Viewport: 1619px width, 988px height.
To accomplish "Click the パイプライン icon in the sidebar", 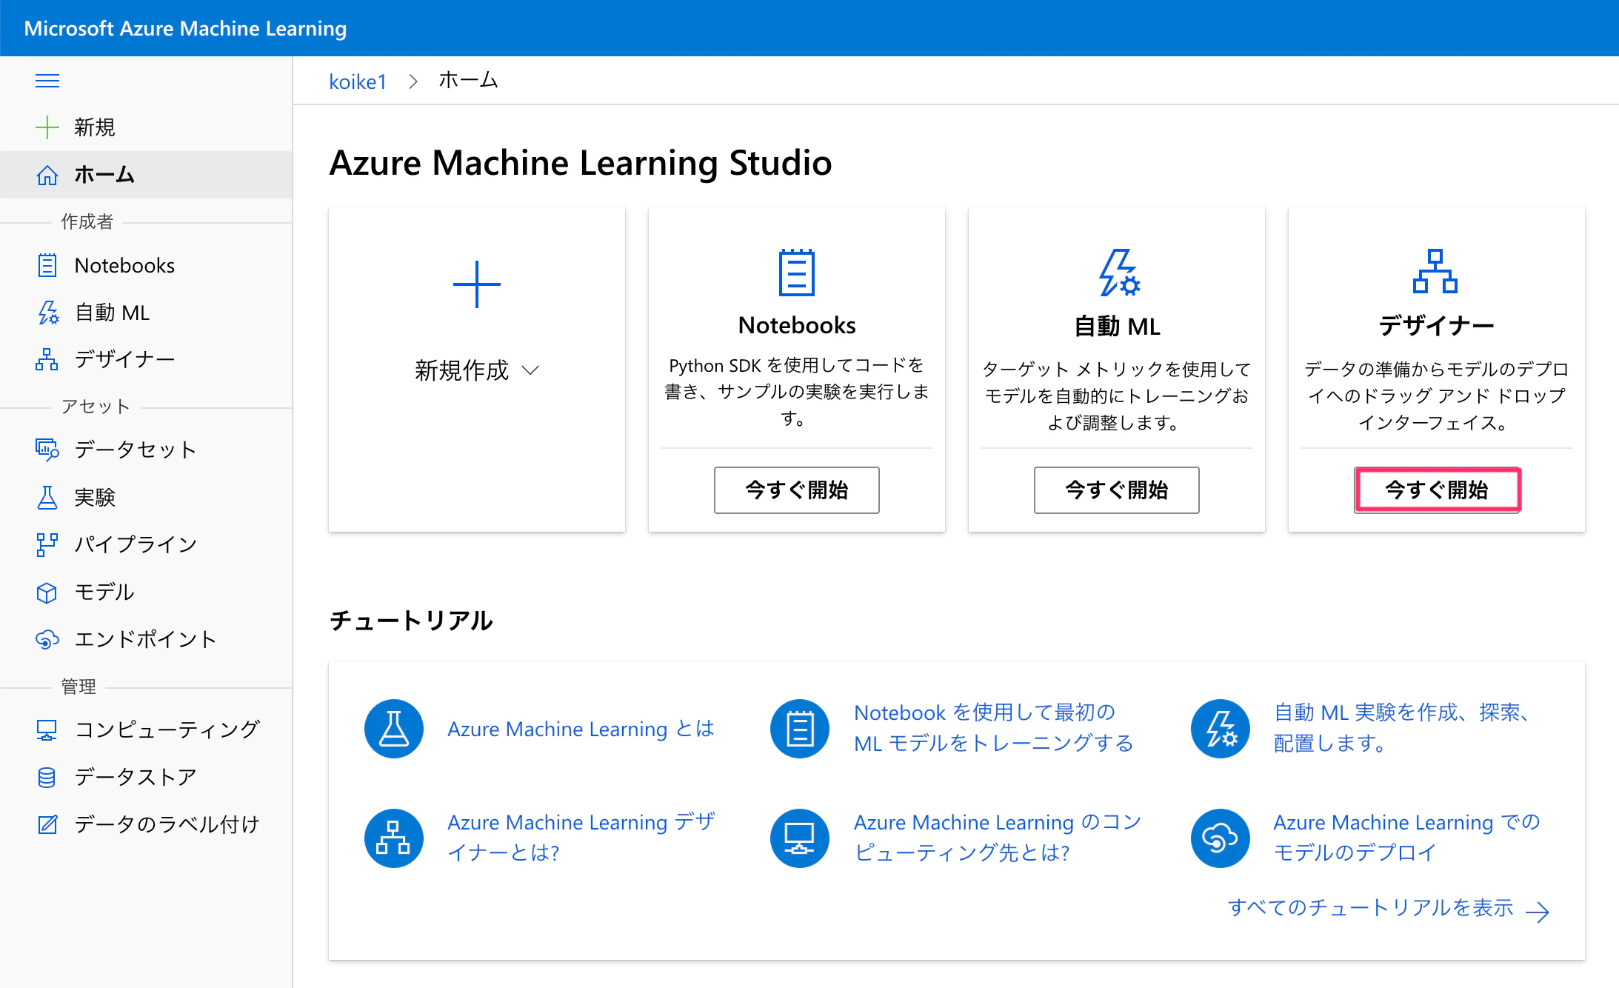I will click(x=47, y=544).
